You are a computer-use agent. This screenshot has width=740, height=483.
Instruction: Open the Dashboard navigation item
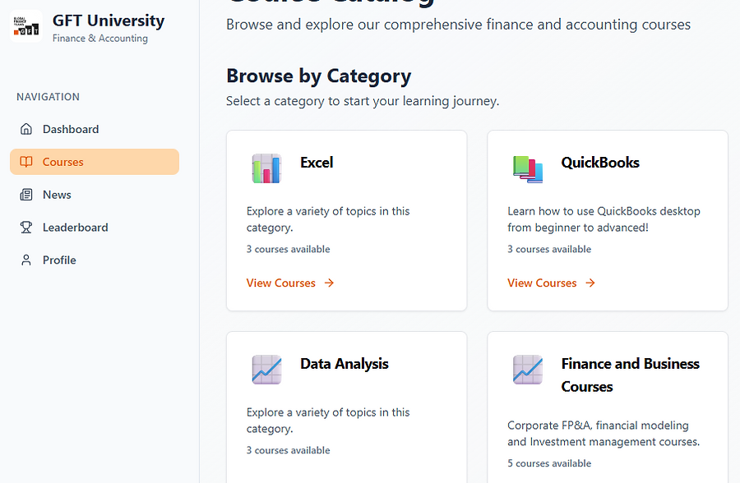[x=95, y=129]
